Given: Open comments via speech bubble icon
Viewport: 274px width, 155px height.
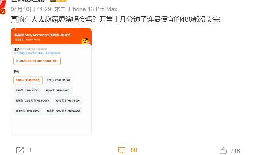Looking at the screenshot, I should pos(121,150).
